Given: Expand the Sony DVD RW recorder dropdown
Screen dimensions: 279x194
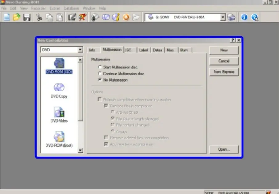Looking at the screenshot, I should pyautogui.click(x=223, y=17).
